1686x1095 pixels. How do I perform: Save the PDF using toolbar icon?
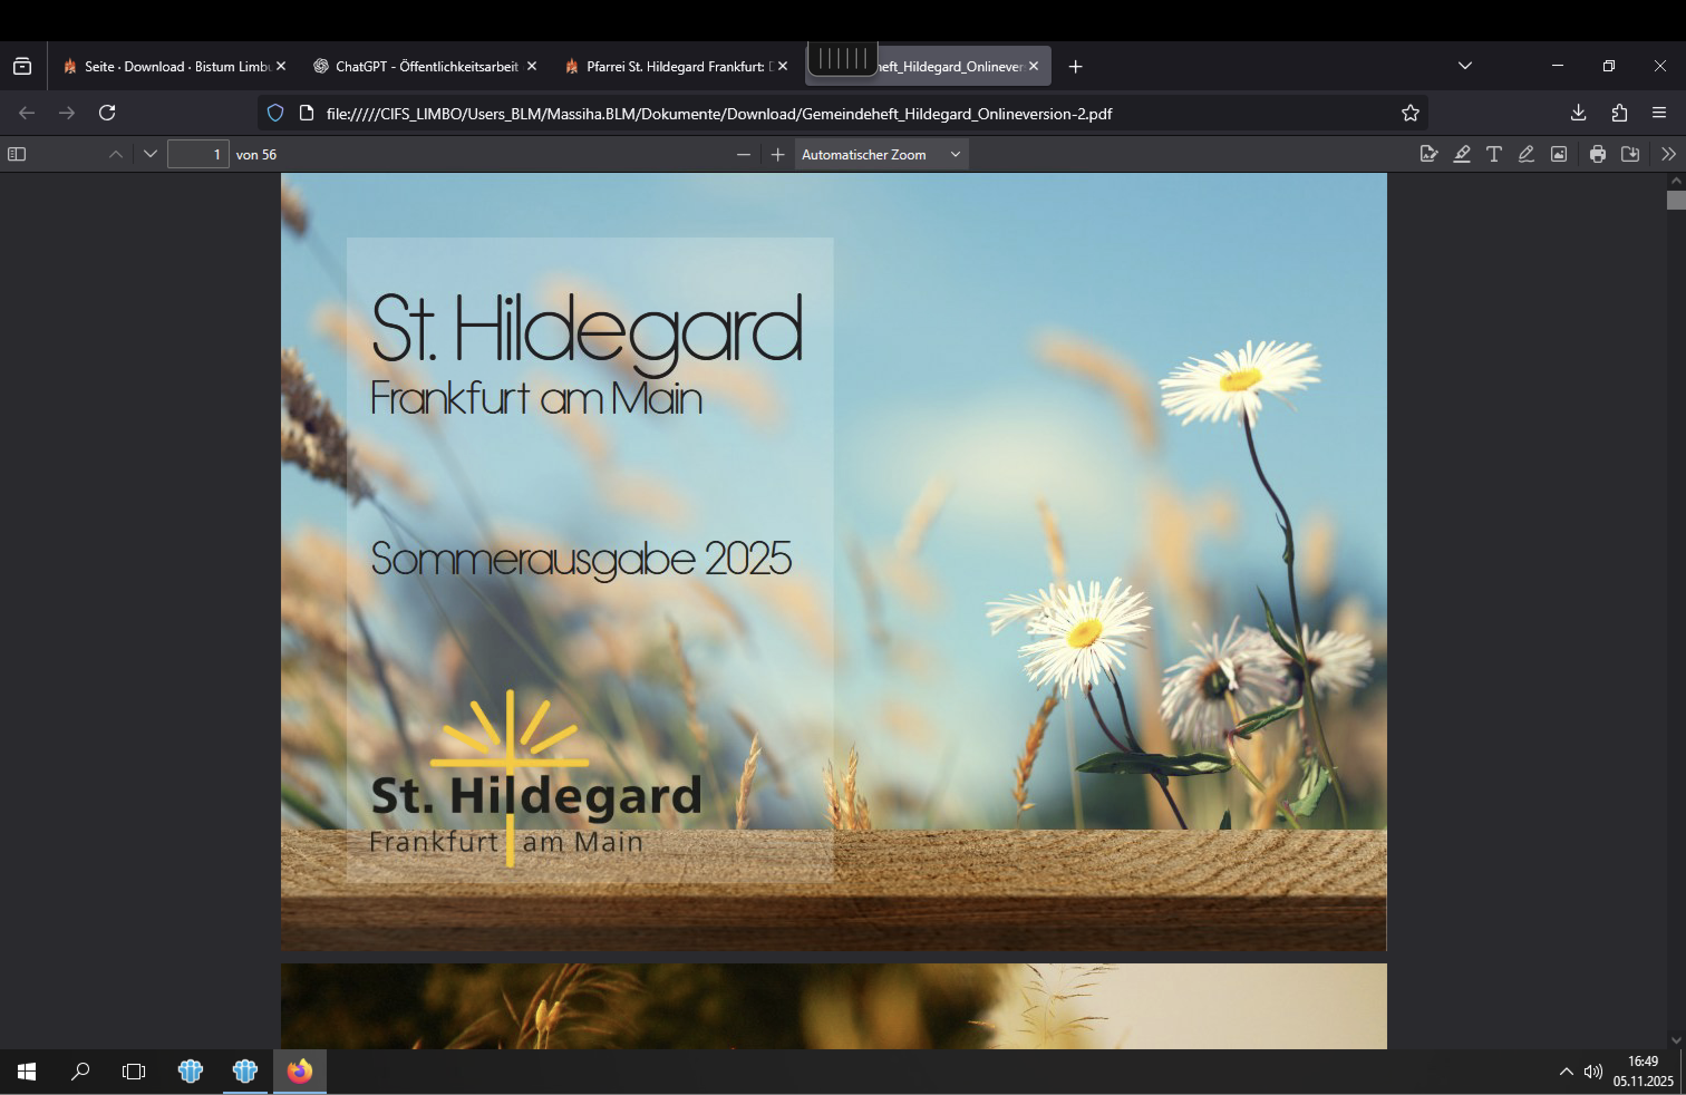1630,154
